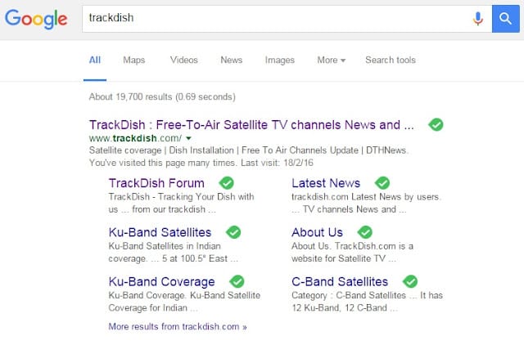Screen dimensions: 524x345
Task: Switch to the Images tab
Action: (279, 60)
